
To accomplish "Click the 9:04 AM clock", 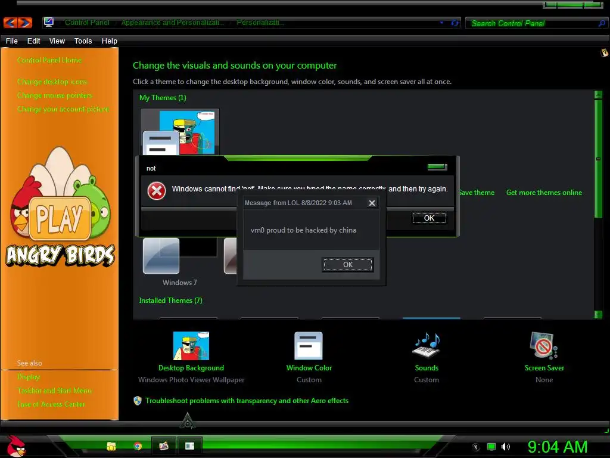I will tap(557, 447).
